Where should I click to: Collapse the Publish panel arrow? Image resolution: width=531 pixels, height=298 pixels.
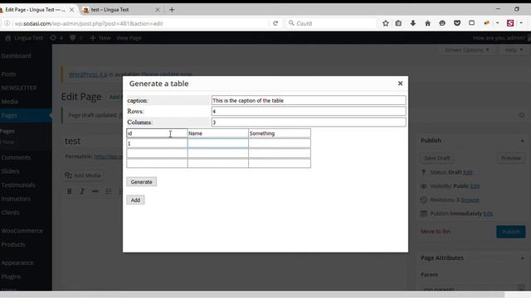[522, 141]
